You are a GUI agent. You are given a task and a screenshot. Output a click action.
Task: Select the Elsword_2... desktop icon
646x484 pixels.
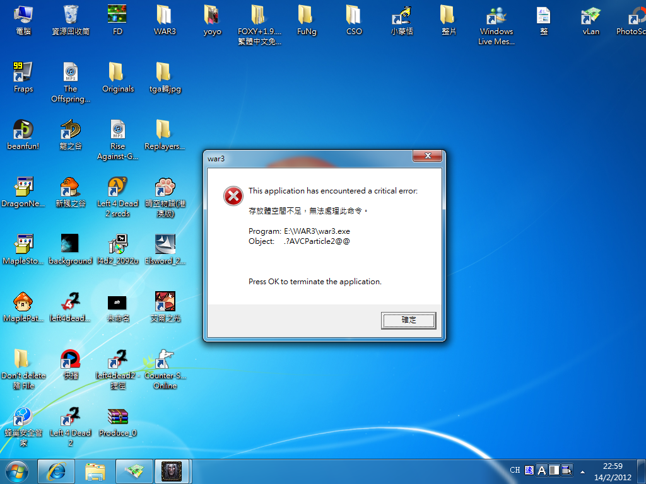coord(165,249)
